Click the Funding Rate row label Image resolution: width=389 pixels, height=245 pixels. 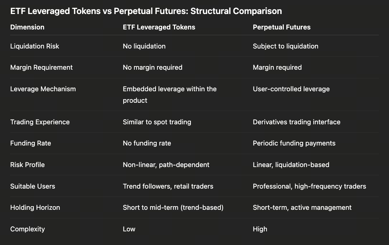click(31, 143)
